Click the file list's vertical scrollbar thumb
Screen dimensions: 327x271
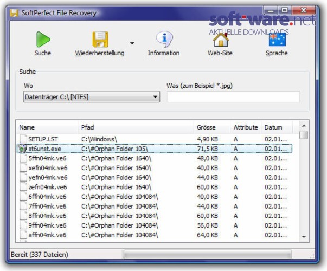pyautogui.click(x=304, y=134)
